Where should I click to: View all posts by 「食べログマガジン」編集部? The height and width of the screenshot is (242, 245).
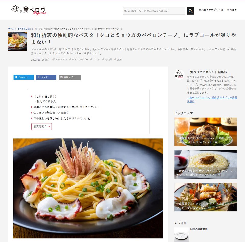pyautogui.click(x=212, y=99)
